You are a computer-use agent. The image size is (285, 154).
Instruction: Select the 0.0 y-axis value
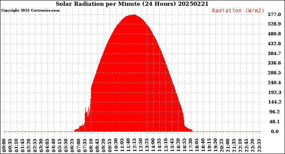click(275, 131)
